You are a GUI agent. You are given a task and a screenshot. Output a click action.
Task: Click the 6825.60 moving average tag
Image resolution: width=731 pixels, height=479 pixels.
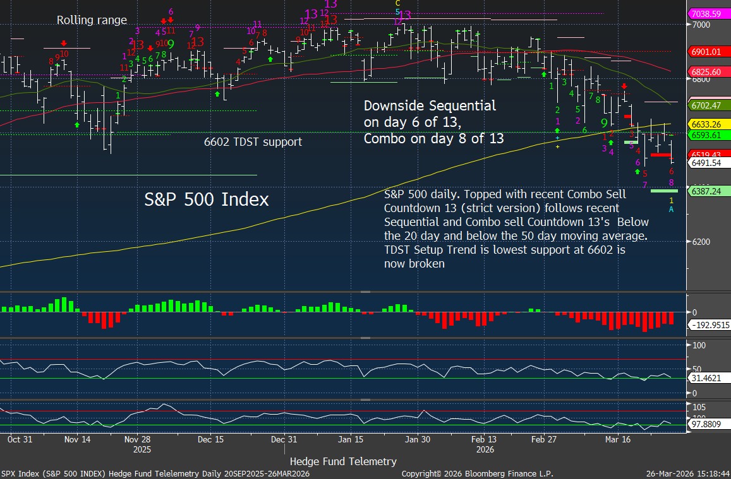(x=708, y=72)
